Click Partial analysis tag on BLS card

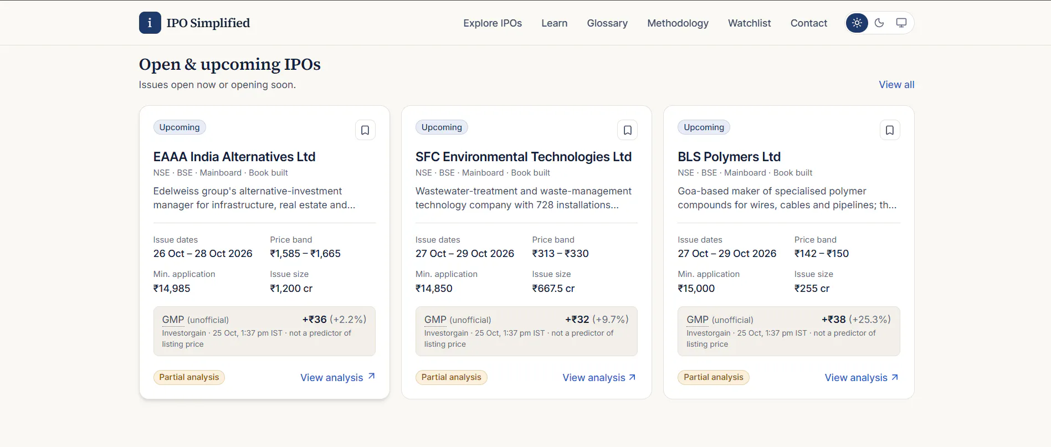pyautogui.click(x=713, y=377)
